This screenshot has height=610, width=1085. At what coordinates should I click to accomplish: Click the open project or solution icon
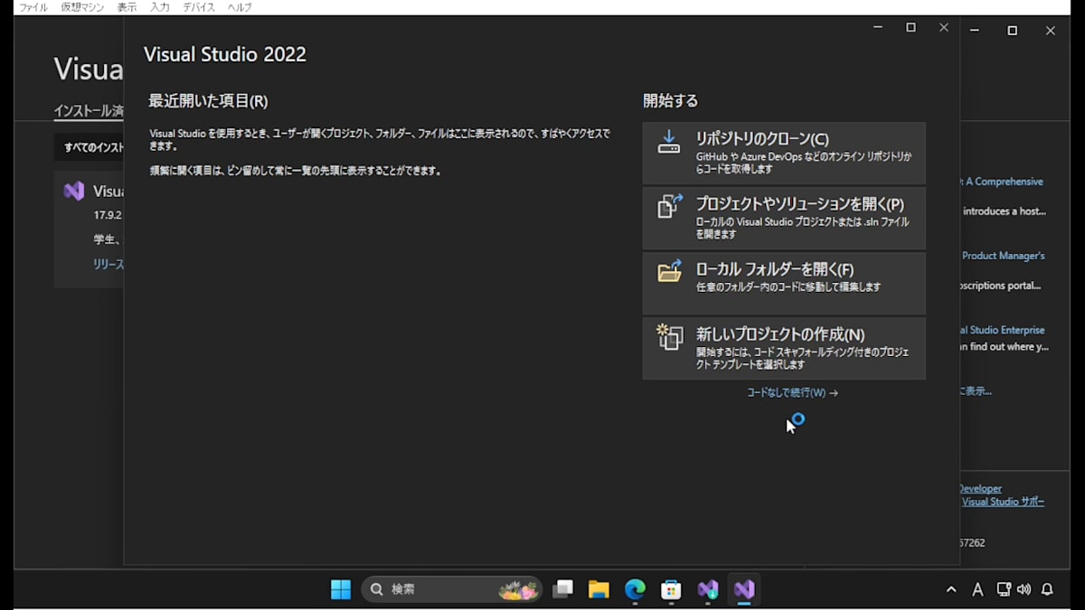click(669, 207)
